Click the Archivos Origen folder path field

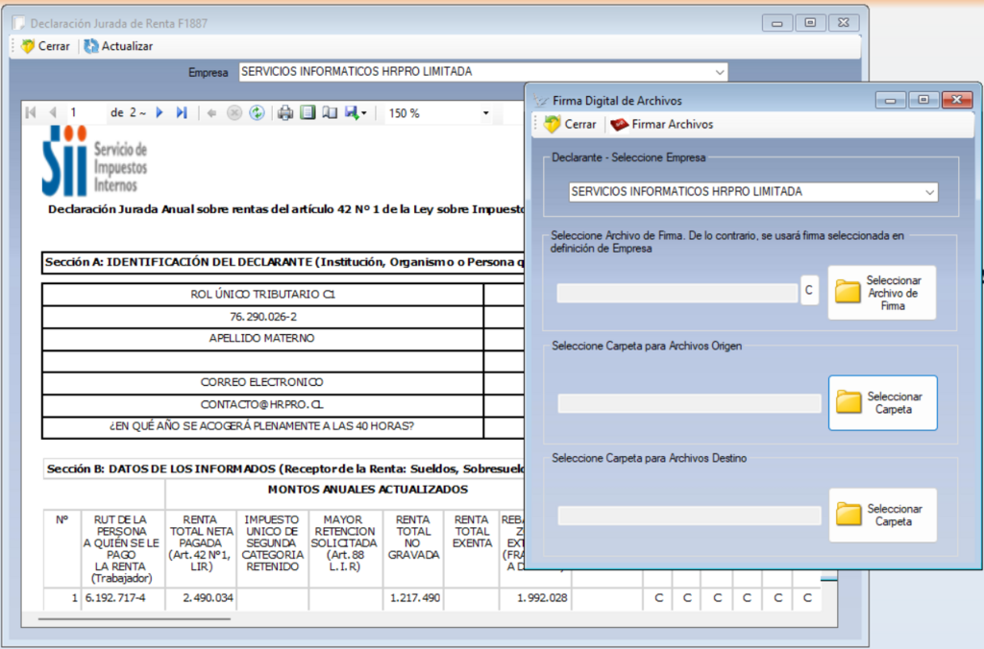point(689,403)
